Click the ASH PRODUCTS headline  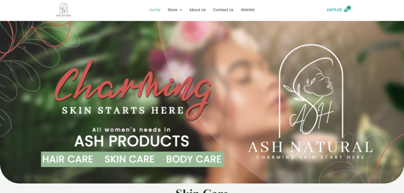pos(132,141)
